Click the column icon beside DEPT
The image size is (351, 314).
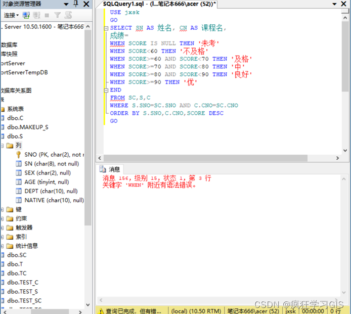click(x=19, y=191)
